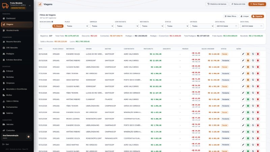This screenshot has width=270, height=152.
Task: Clear filters with the Limpar button
Action: tap(244, 16)
